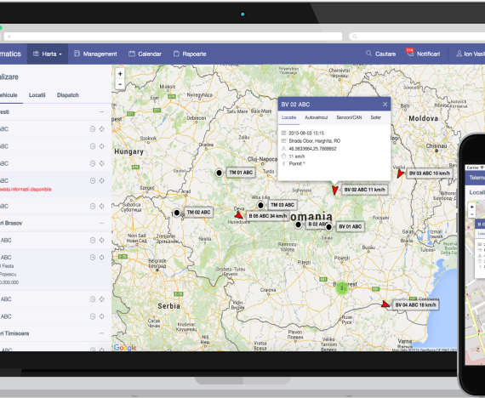Click the Pornit ignition status in popup
The width and height of the screenshot is (485, 398).
click(x=296, y=163)
